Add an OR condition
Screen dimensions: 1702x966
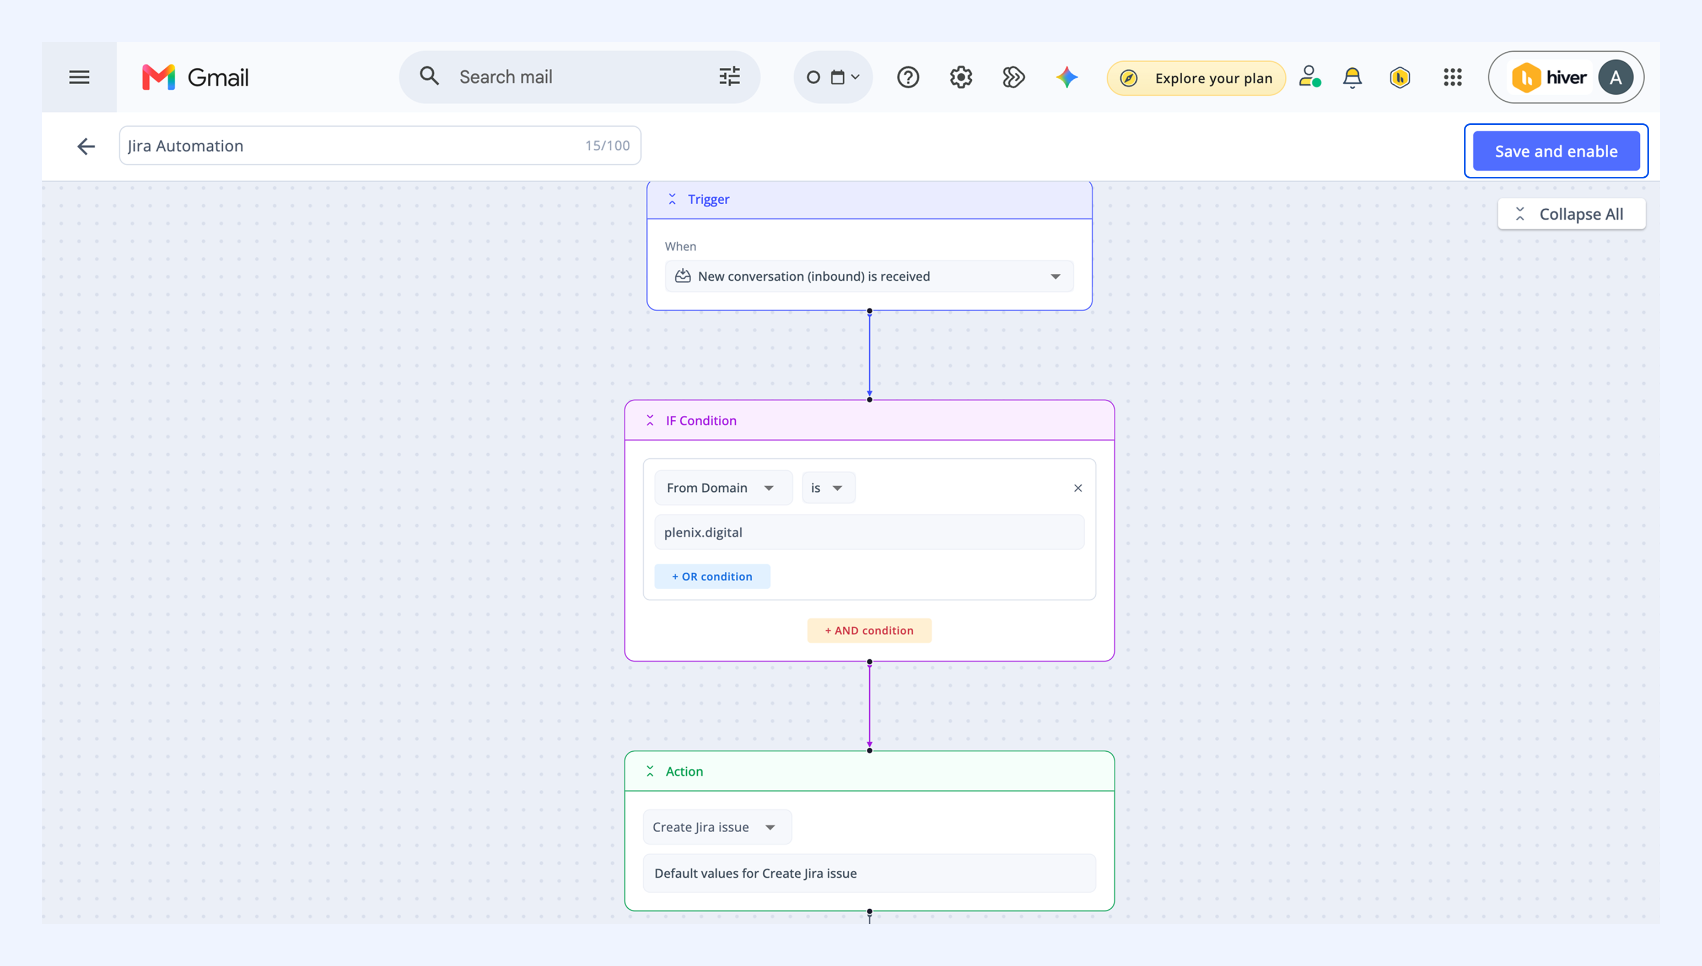(712, 577)
